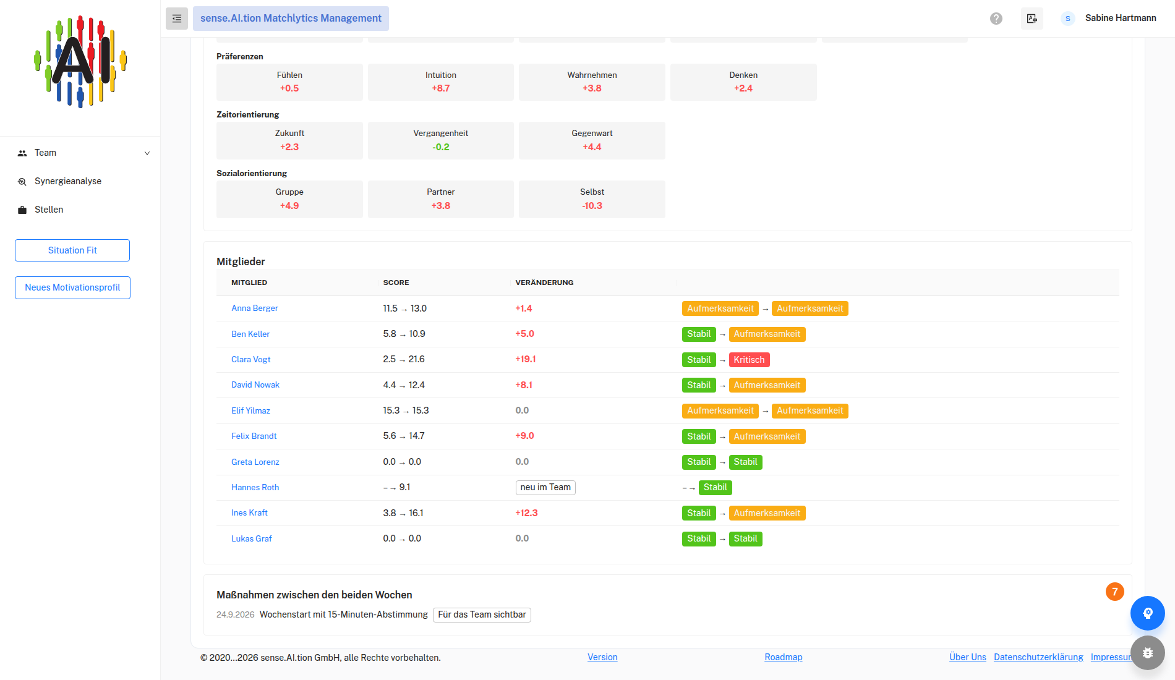Image resolution: width=1175 pixels, height=680 pixels.
Task: Click the Selbst -10.3 card
Action: coord(592,199)
